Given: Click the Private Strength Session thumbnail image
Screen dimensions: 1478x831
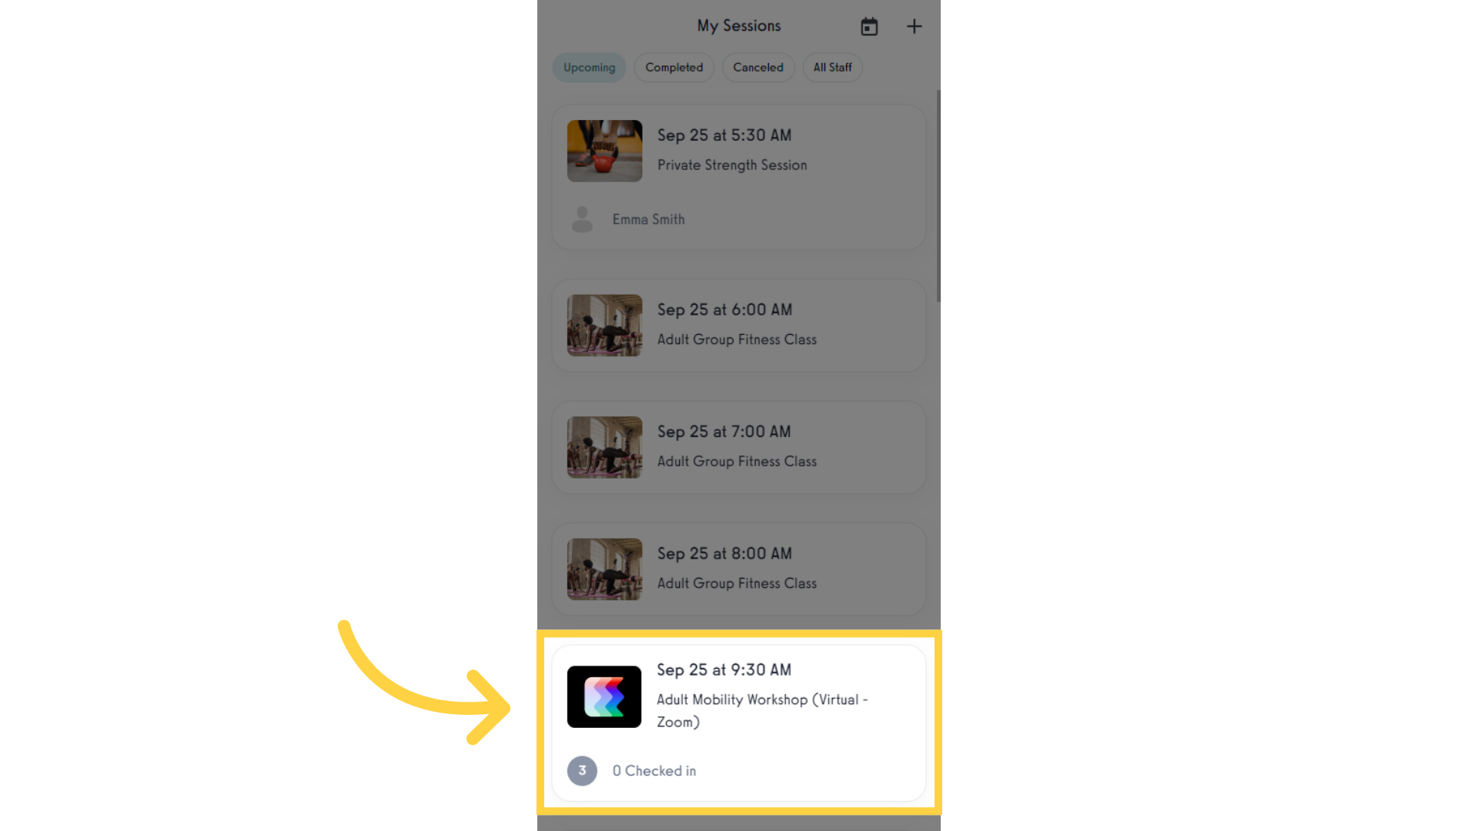Looking at the screenshot, I should (605, 150).
